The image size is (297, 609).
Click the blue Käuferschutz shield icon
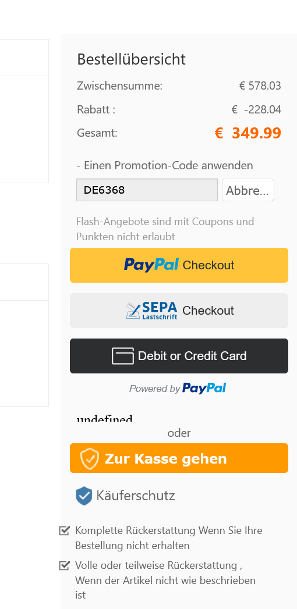click(84, 496)
